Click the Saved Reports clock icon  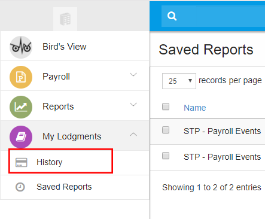[20, 187]
